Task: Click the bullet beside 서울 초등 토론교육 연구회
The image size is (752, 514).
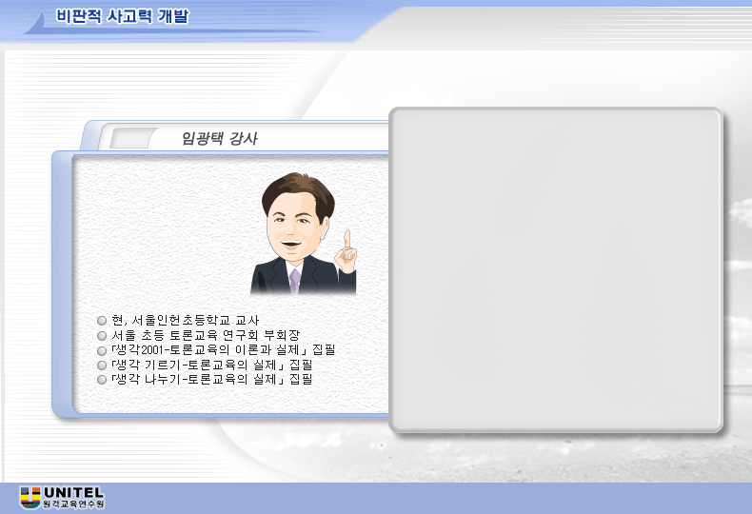Action: click(x=102, y=336)
